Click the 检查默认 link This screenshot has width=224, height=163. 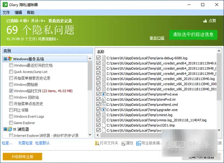click(43, 143)
